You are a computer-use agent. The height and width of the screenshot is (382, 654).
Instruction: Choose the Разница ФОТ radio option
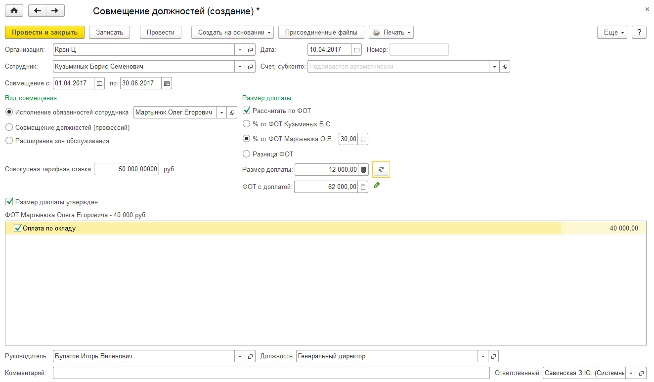(247, 154)
